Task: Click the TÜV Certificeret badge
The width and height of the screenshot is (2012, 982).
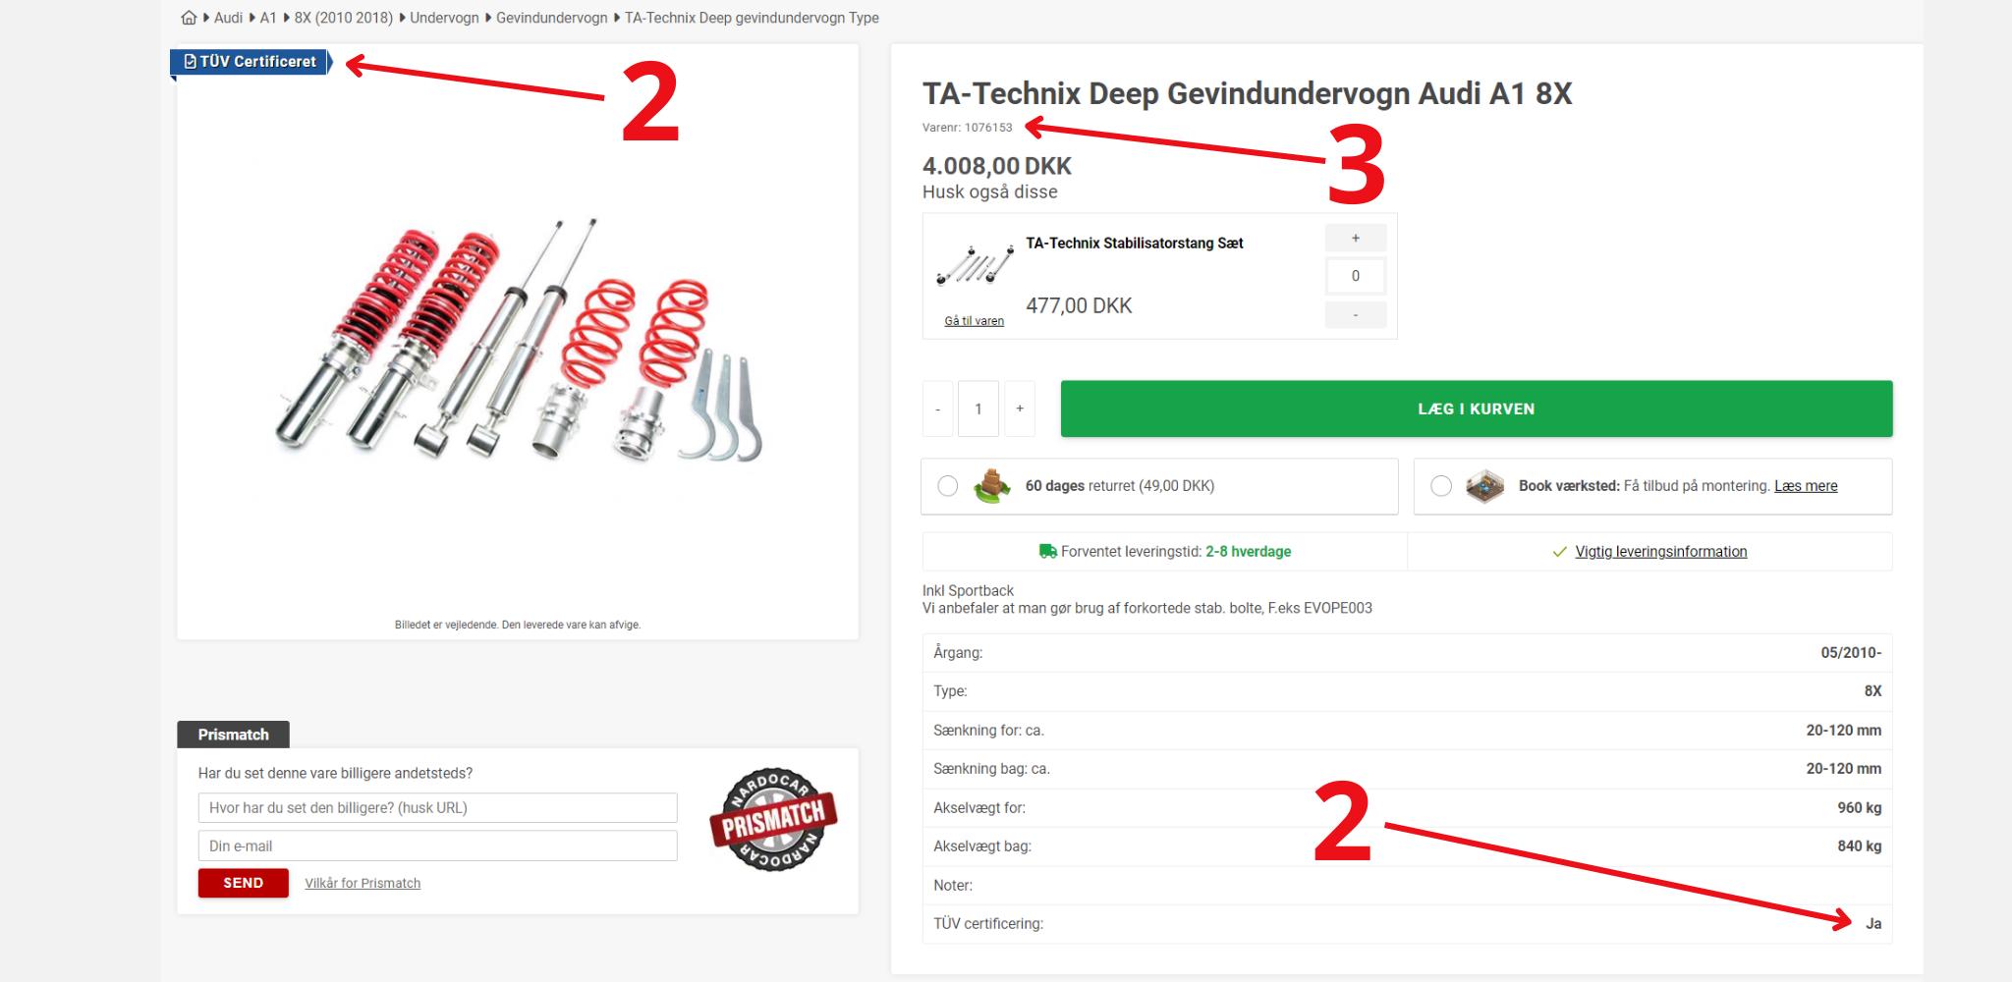Action: click(x=251, y=62)
